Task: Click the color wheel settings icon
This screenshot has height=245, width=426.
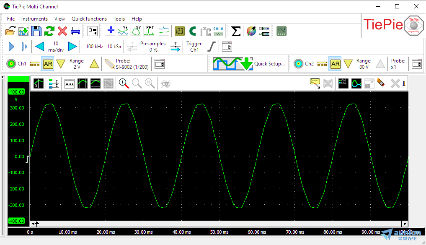Action: 251,31
